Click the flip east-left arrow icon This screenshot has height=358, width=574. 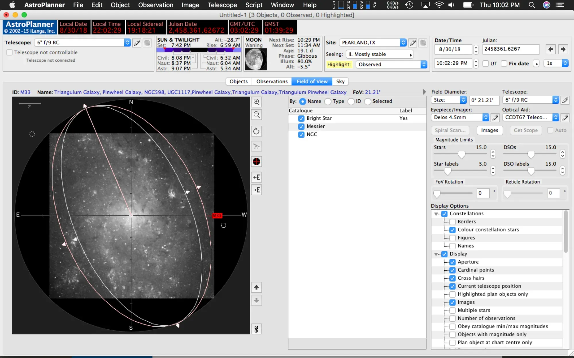pos(256,177)
